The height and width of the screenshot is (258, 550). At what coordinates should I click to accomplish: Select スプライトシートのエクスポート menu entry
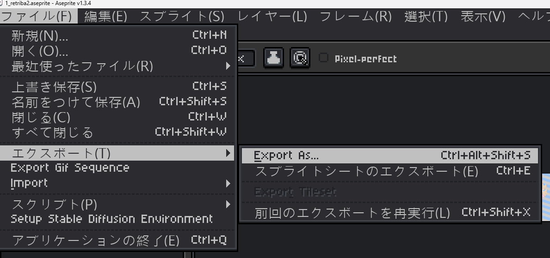click(366, 171)
